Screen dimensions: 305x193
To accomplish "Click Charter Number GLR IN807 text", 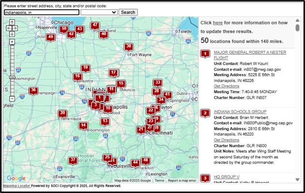I will pos(240,97).
